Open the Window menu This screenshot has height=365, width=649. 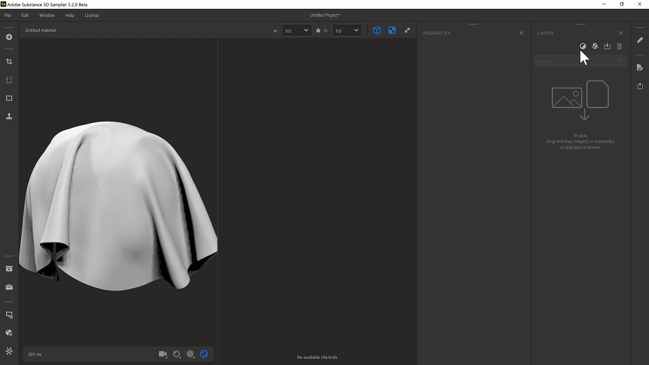(47, 16)
